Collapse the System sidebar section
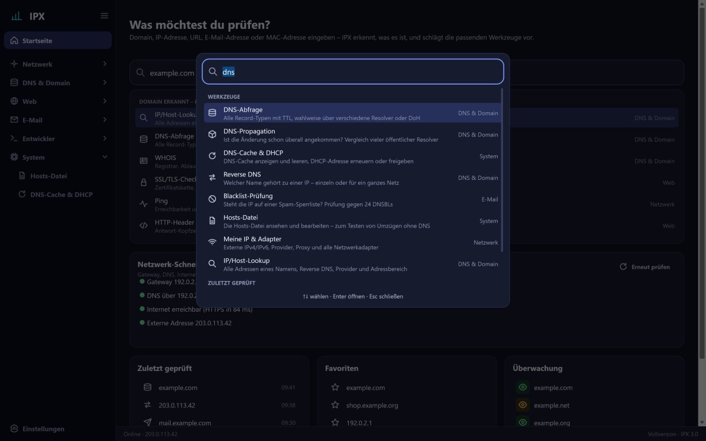Viewport: 706px width, 441px height. [58, 158]
